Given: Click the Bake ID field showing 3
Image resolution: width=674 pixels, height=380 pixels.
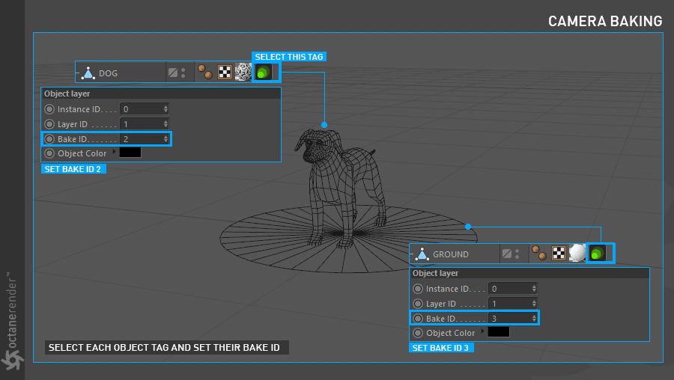Looking at the screenshot, I should click(x=509, y=319).
